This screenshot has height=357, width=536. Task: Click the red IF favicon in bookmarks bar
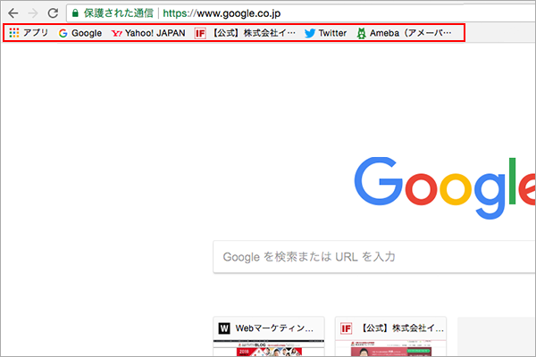click(x=200, y=33)
